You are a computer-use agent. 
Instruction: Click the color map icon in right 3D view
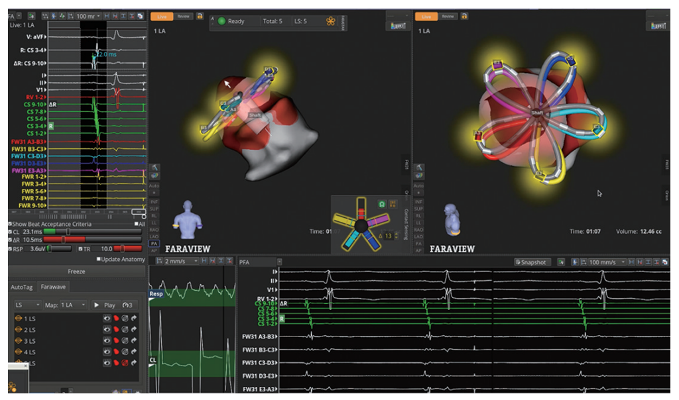tap(419, 175)
